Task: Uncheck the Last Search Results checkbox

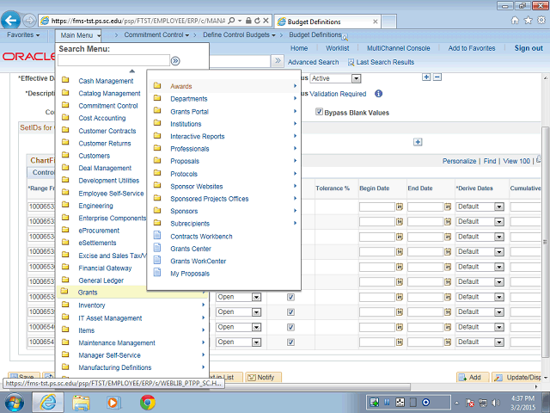Action: pyautogui.click(x=351, y=62)
